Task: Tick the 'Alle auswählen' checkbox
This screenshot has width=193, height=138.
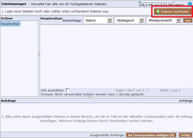Action: tap(68, 90)
